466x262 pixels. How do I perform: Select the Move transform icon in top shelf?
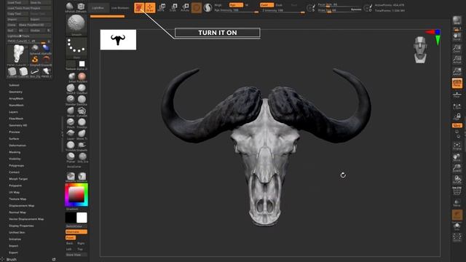(162, 7)
